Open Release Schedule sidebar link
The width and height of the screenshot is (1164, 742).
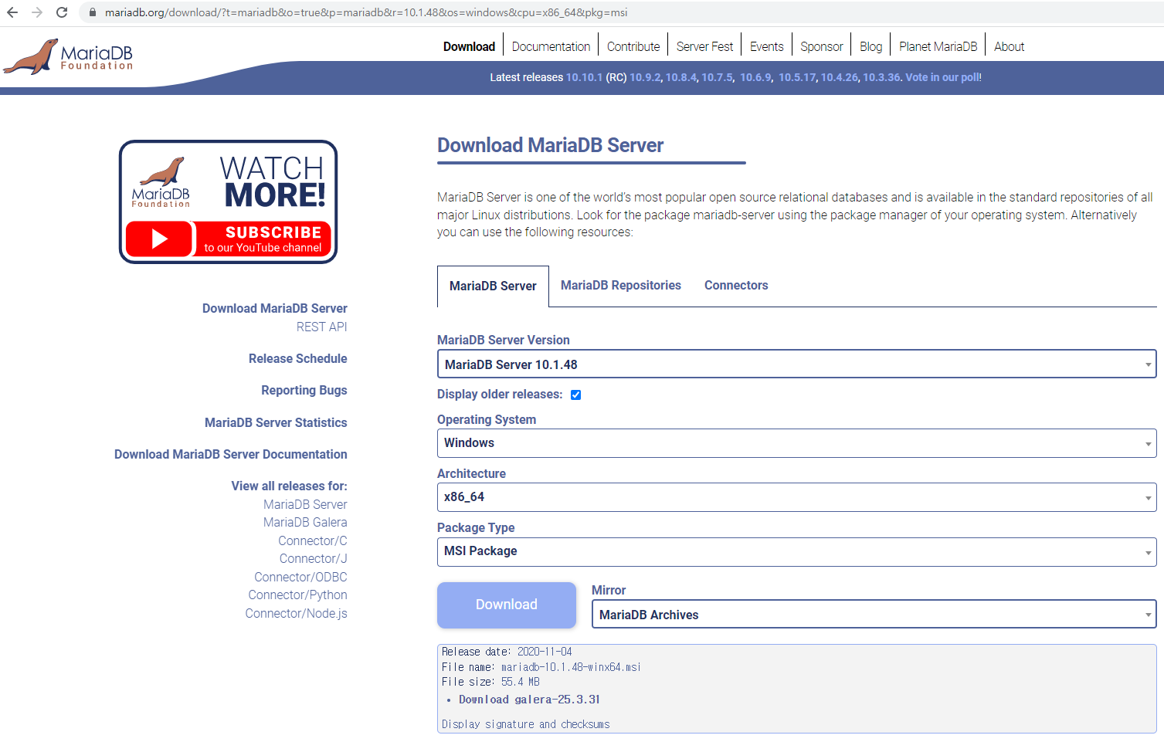[298, 358]
